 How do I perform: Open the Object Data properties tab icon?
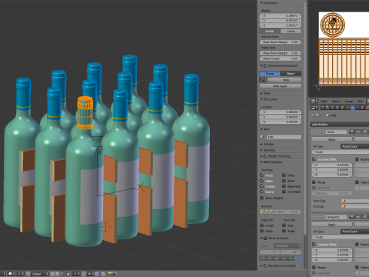coord(357,108)
